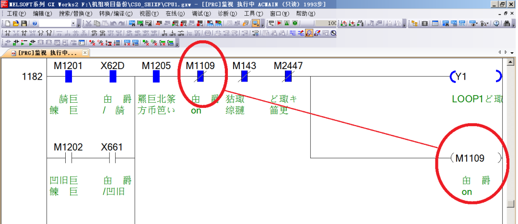Toggle the highlighted magnifier monitor icon
Image resolution: width=518 pixels, height=224 pixels.
pyautogui.click(x=309, y=33)
